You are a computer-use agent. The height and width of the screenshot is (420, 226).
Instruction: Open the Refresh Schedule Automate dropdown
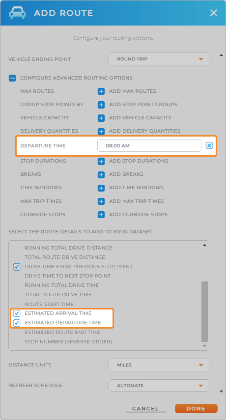(x=159, y=386)
